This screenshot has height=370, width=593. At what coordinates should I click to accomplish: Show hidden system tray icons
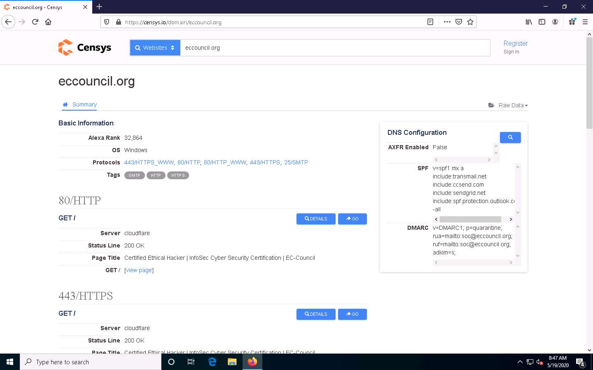pos(520,362)
